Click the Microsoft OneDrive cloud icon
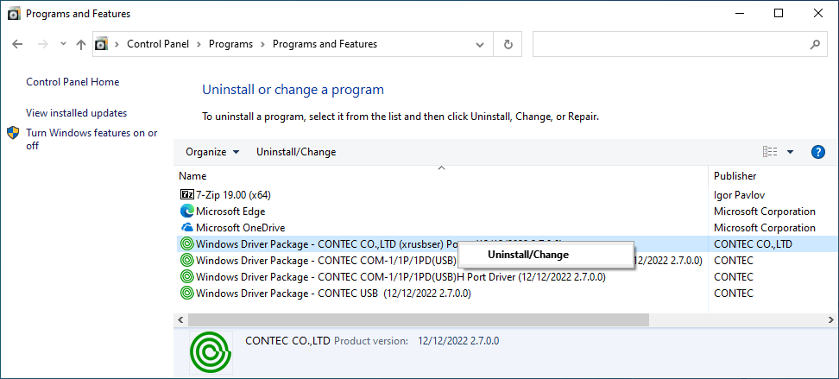The width and height of the screenshot is (839, 379). pyautogui.click(x=186, y=227)
